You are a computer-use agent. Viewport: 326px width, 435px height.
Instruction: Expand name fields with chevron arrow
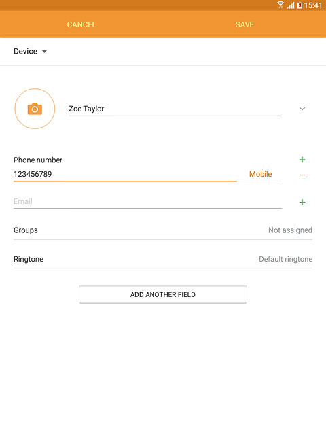click(302, 109)
